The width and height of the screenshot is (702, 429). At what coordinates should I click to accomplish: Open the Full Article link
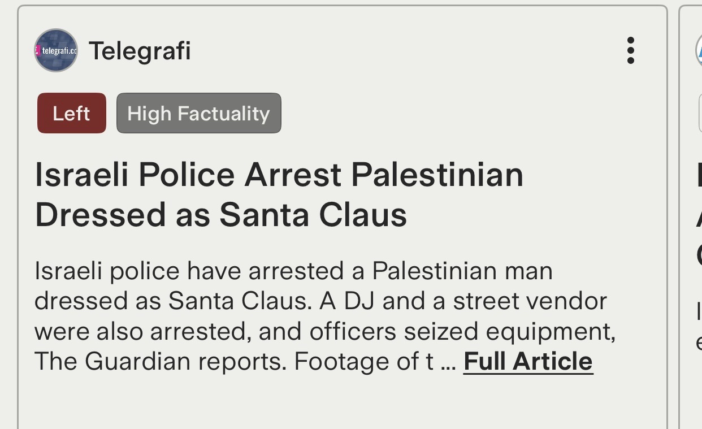click(x=528, y=361)
